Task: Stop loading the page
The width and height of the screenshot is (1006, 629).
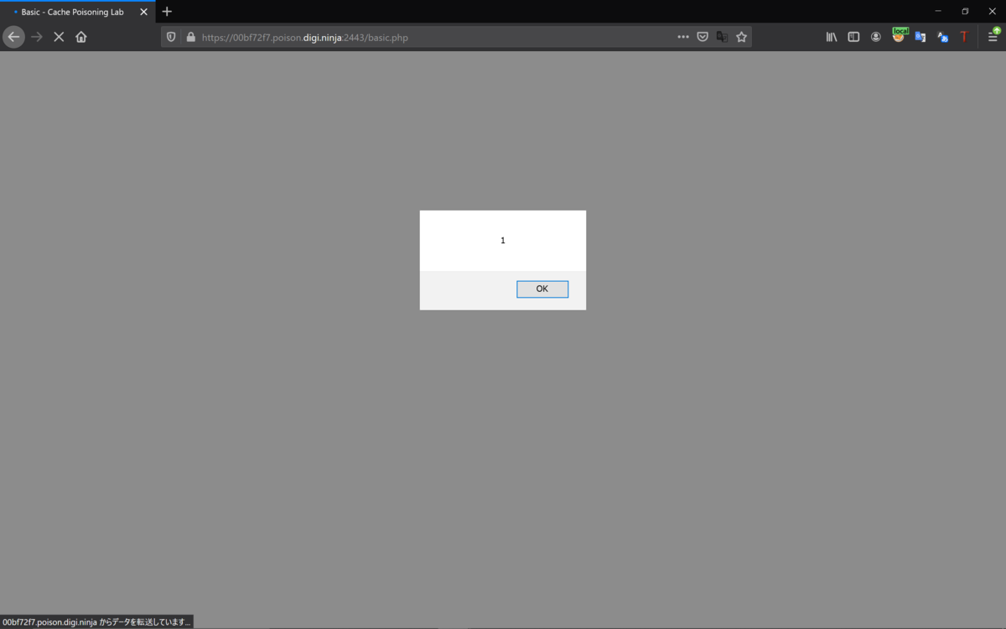Action: (x=58, y=36)
